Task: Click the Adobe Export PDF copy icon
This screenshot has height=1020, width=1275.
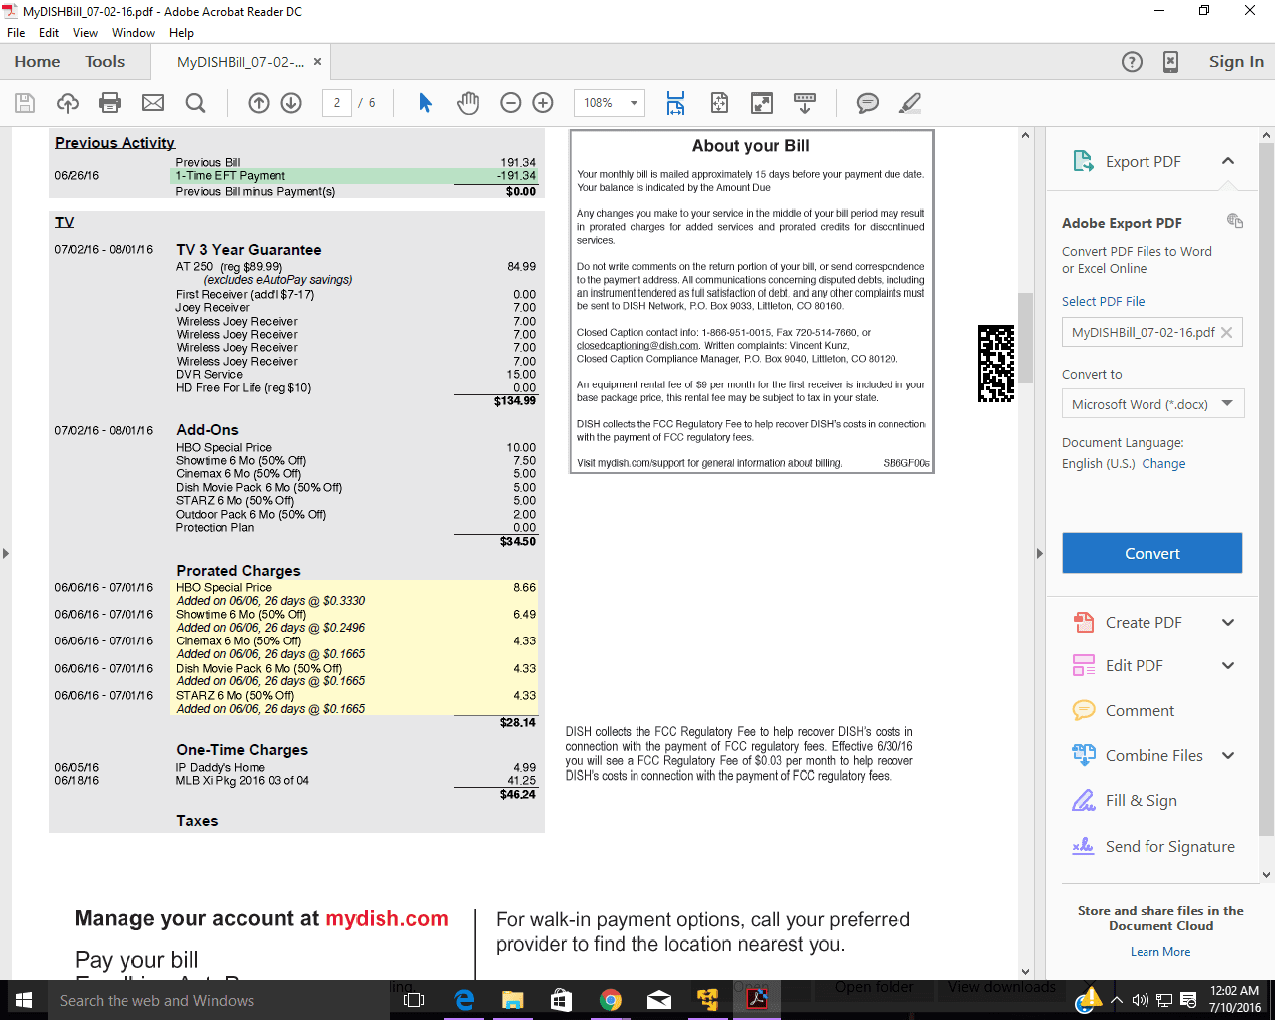Action: pos(1235,221)
